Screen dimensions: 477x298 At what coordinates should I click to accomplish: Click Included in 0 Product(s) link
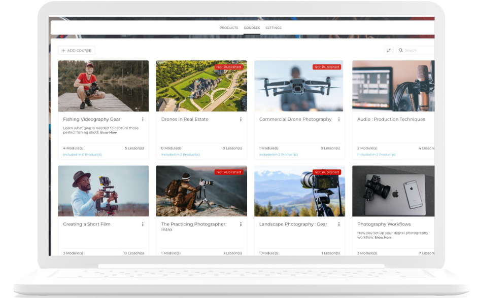(83, 155)
